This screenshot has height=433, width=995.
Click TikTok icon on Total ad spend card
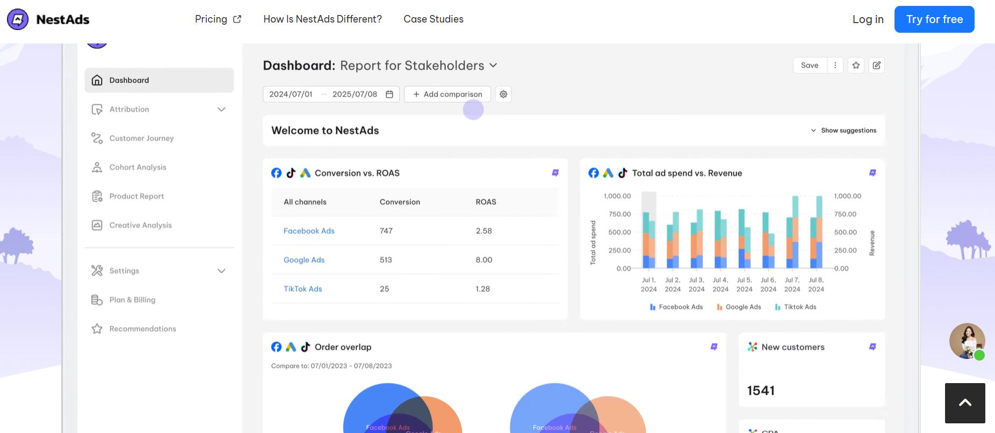pyautogui.click(x=623, y=173)
